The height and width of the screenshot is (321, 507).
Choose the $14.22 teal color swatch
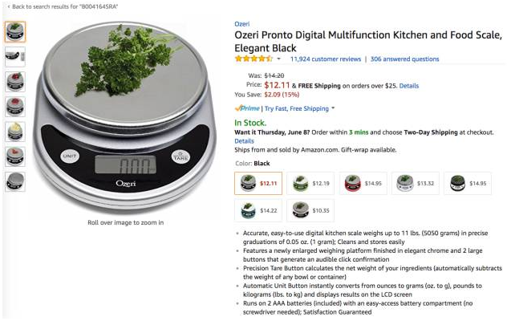click(x=258, y=210)
